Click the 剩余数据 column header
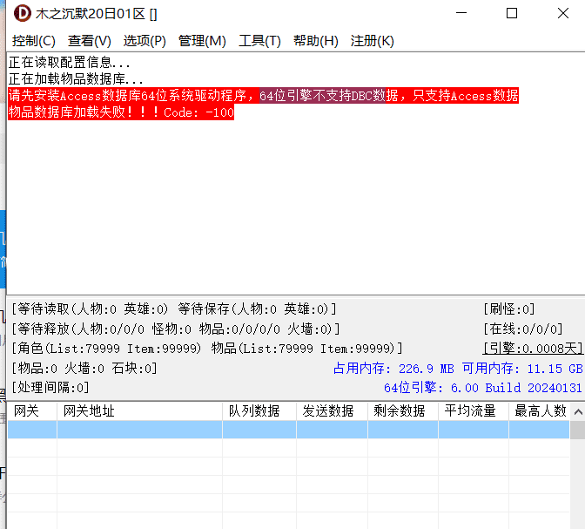 click(x=400, y=410)
